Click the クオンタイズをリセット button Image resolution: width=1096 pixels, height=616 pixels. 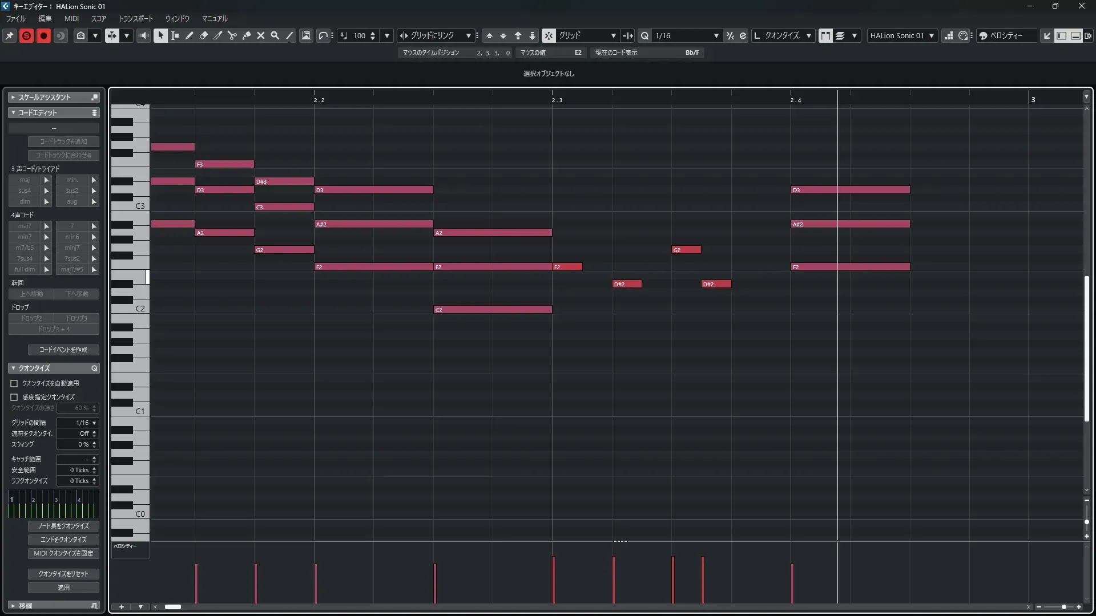pyautogui.click(x=63, y=574)
